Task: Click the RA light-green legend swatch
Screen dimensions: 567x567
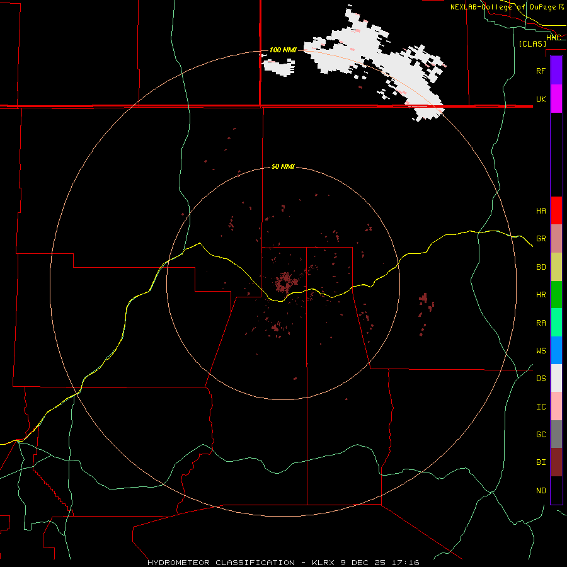Action: pyautogui.click(x=556, y=323)
